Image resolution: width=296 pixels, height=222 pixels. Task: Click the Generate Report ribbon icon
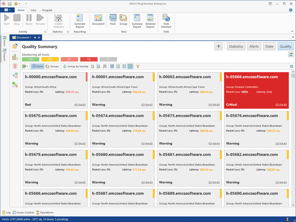coord(80,20)
